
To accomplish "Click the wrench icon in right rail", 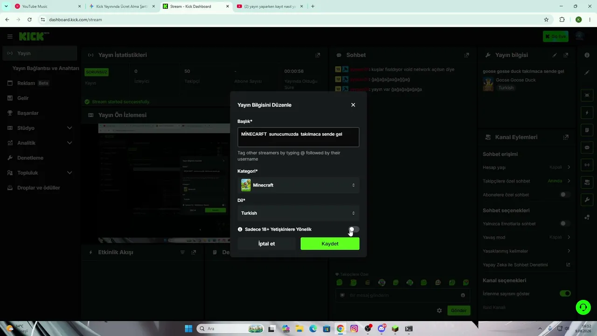I will click(587, 200).
